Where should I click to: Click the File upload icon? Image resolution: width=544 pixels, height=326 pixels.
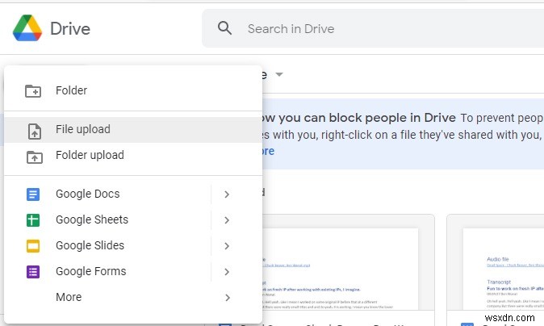[33, 130]
